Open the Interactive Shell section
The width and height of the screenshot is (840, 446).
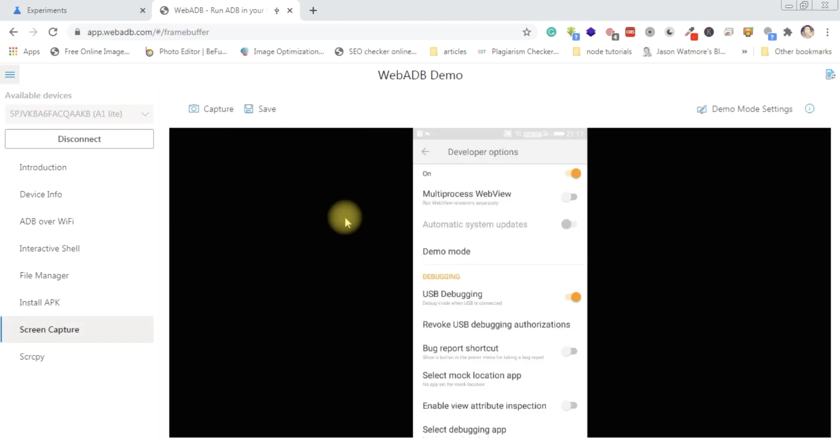tap(49, 248)
